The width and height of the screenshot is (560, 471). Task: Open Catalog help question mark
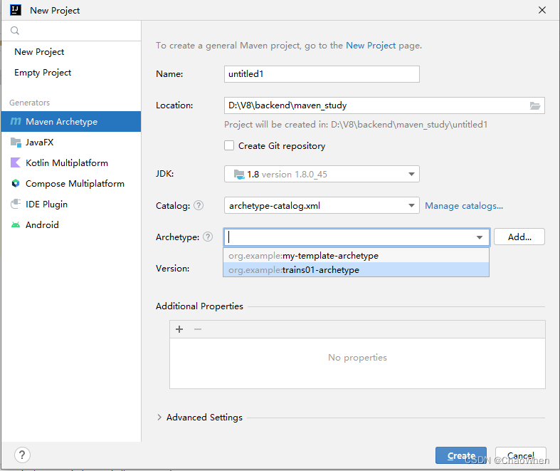(x=199, y=205)
